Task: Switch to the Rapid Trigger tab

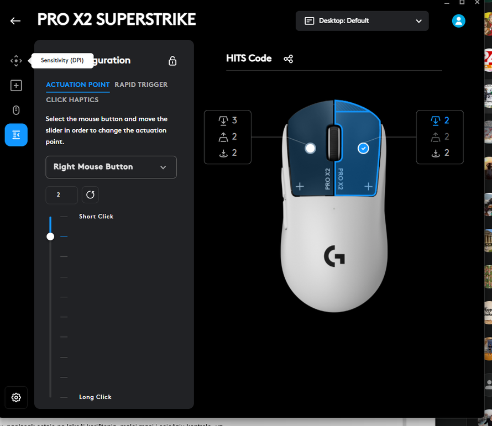Action: pos(141,85)
